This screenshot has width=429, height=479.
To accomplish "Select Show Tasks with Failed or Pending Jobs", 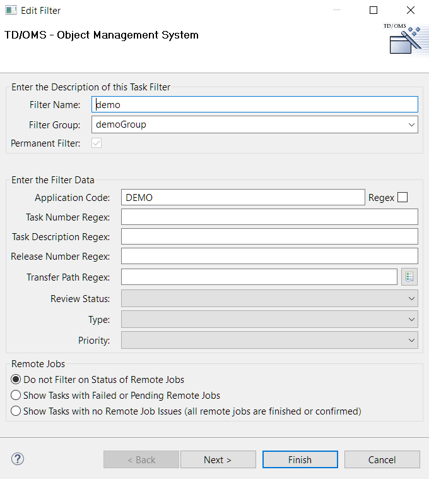I will (16, 396).
